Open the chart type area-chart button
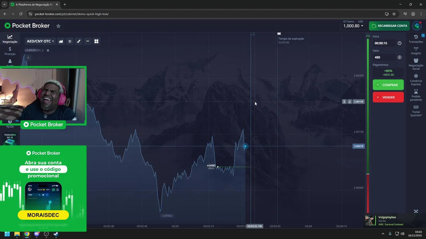 tap(61, 41)
